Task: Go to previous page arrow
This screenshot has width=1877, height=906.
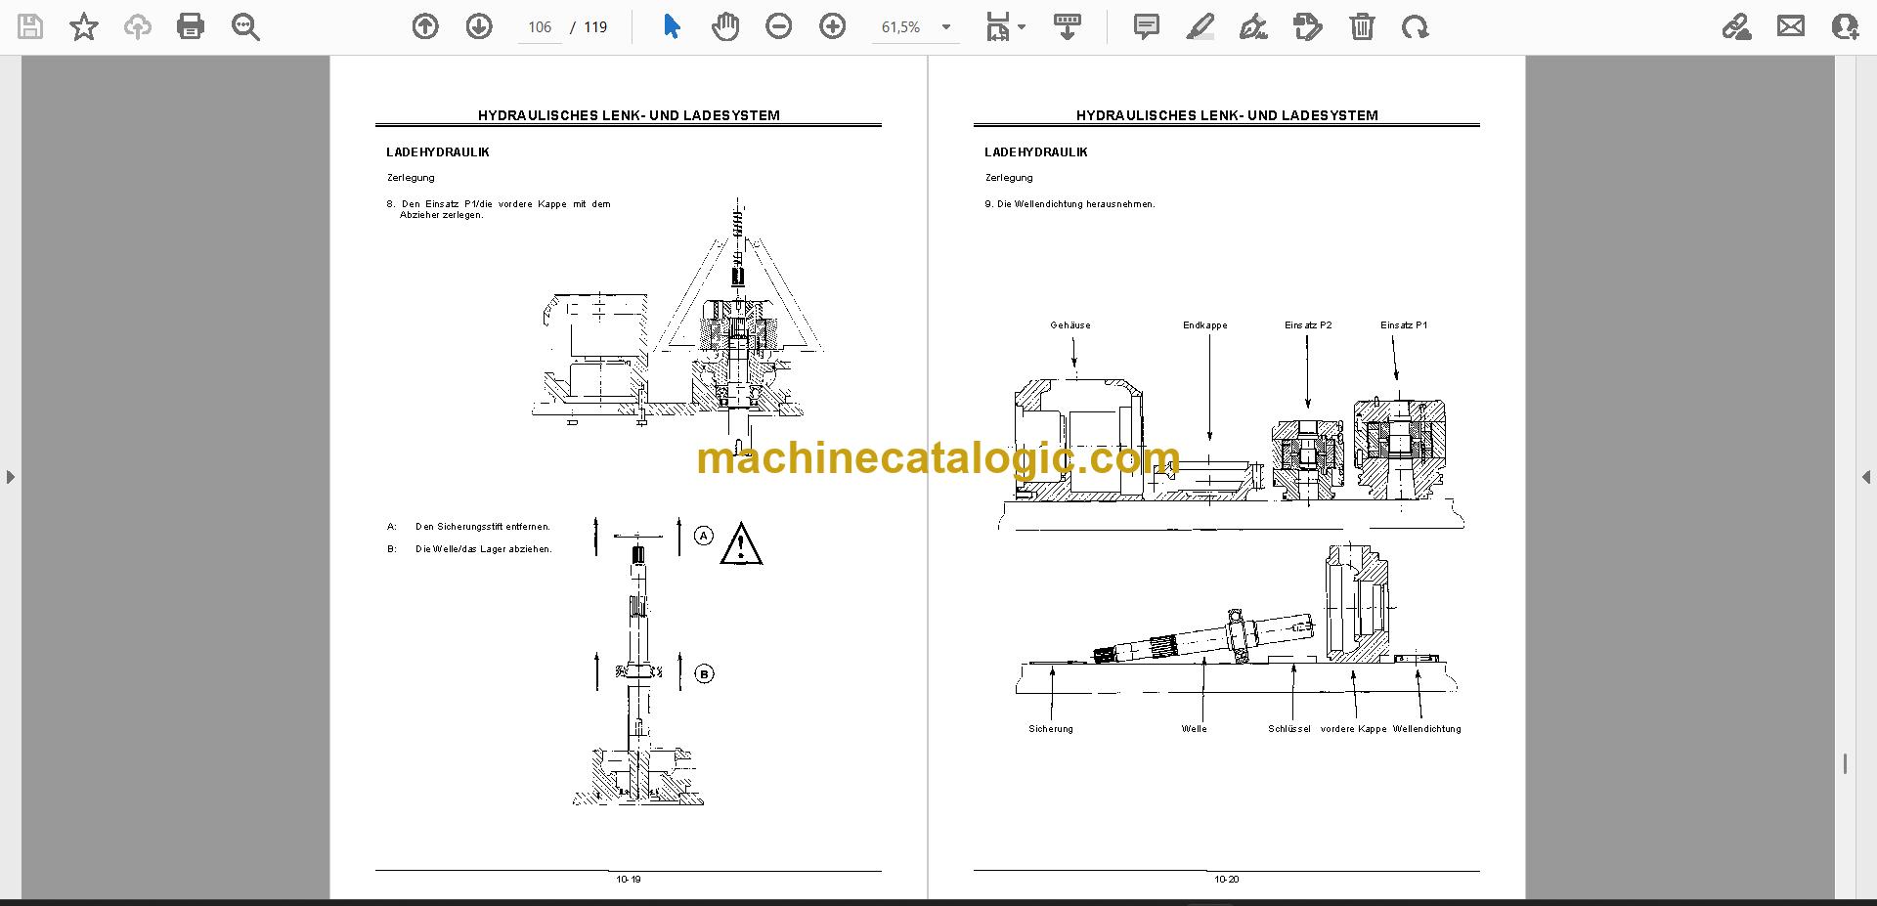Action: [x=425, y=26]
